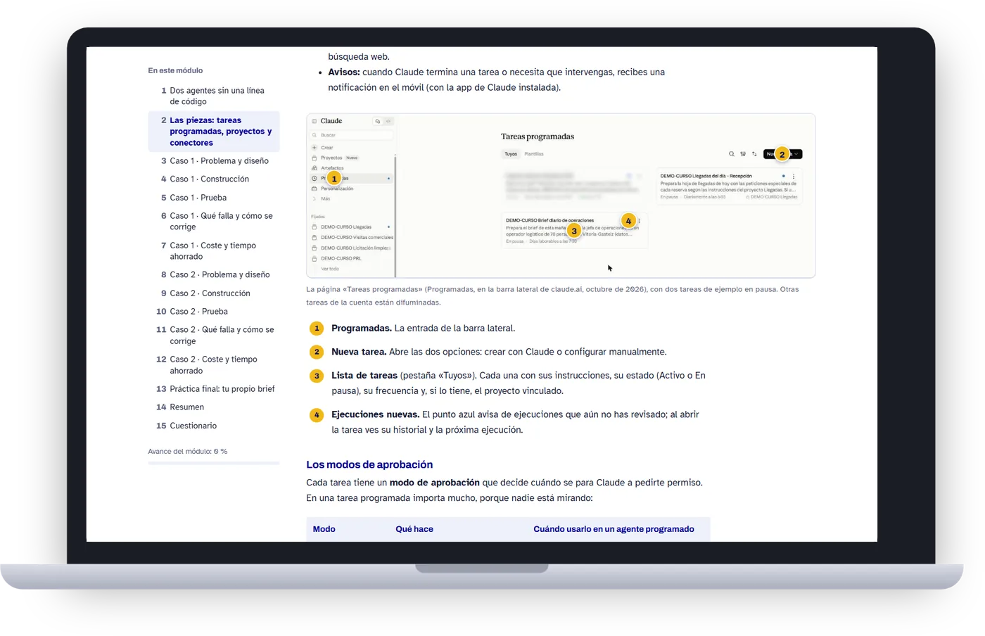Open the three-dot menu on the Llegadas del día card
This screenshot has width=985, height=636.
(794, 177)
